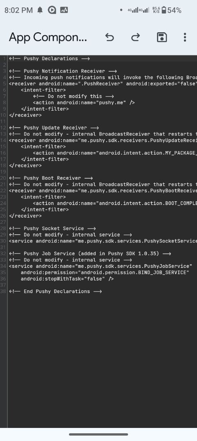Click the BOOT_COMPLETED action line

tap(115, 203)
